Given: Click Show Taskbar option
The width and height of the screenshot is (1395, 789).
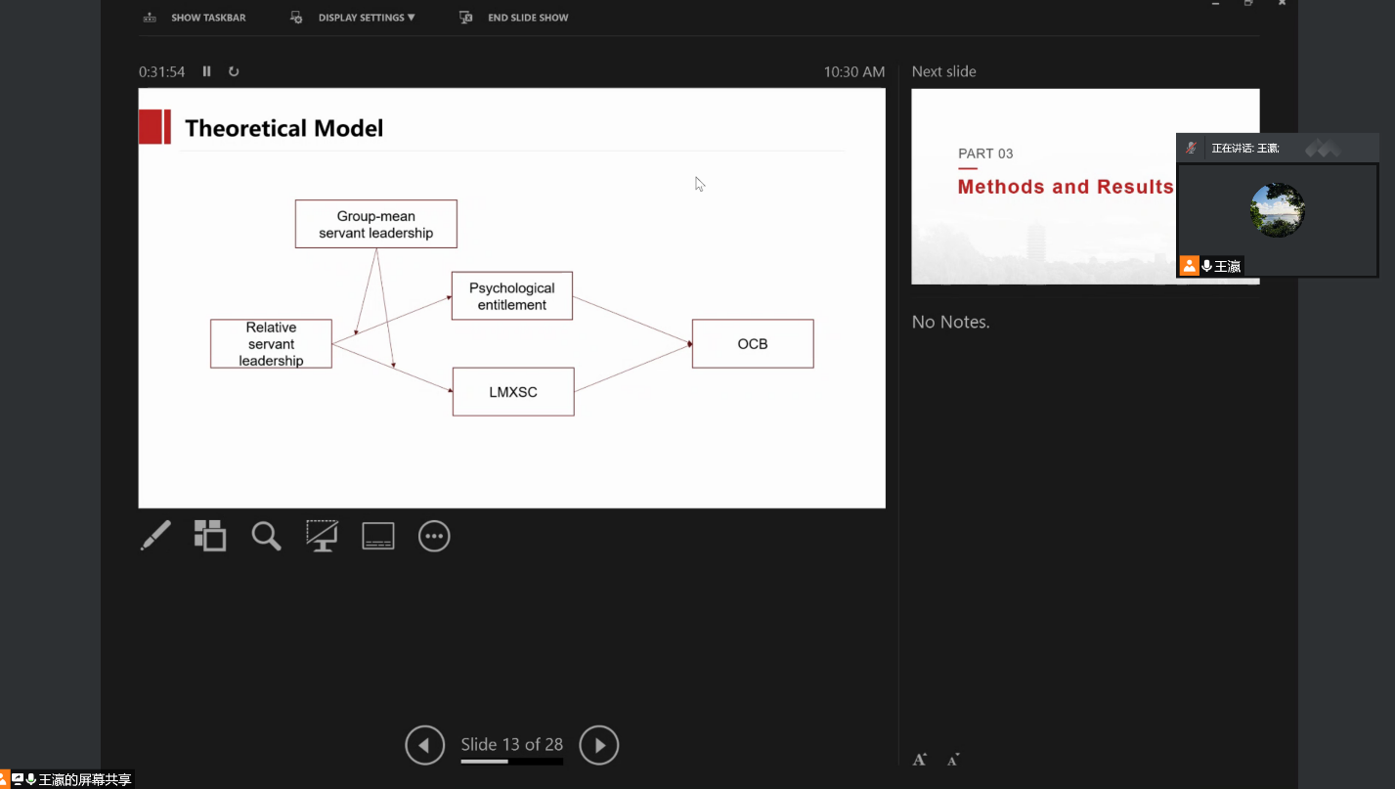Looking at the screenshot, I should point(195,18).
